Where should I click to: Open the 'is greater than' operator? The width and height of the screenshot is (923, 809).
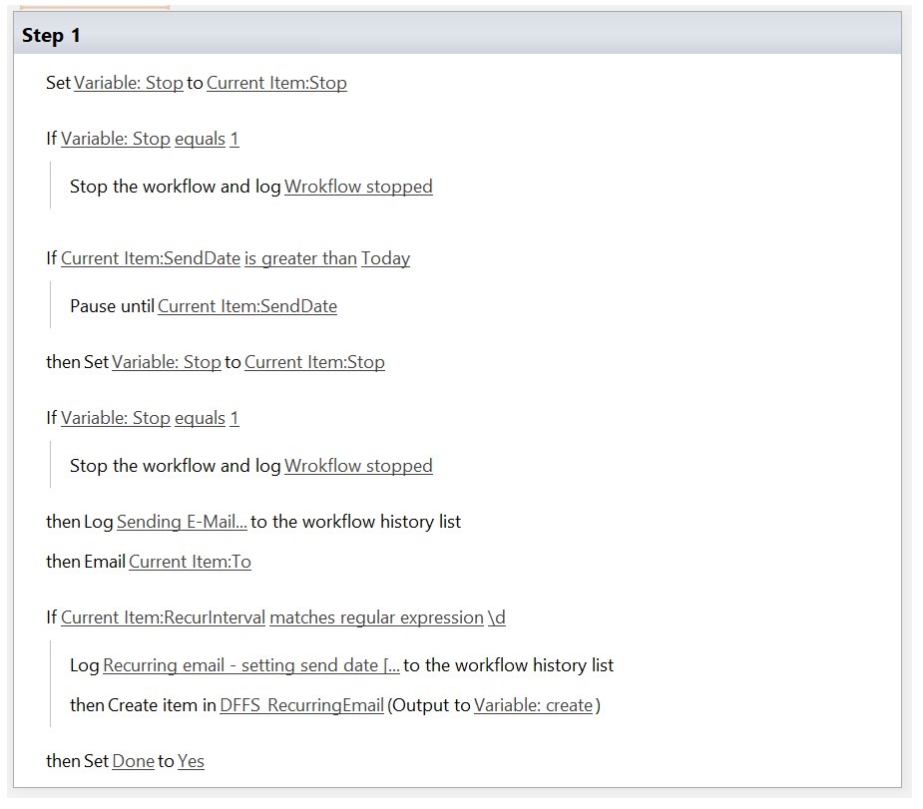(300, 258)
